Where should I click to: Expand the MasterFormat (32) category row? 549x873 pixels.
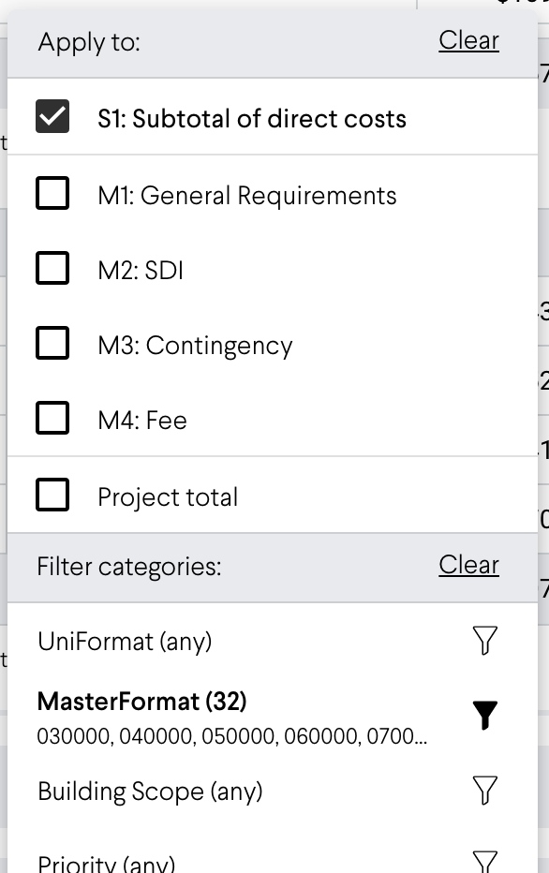click(273, 716)
